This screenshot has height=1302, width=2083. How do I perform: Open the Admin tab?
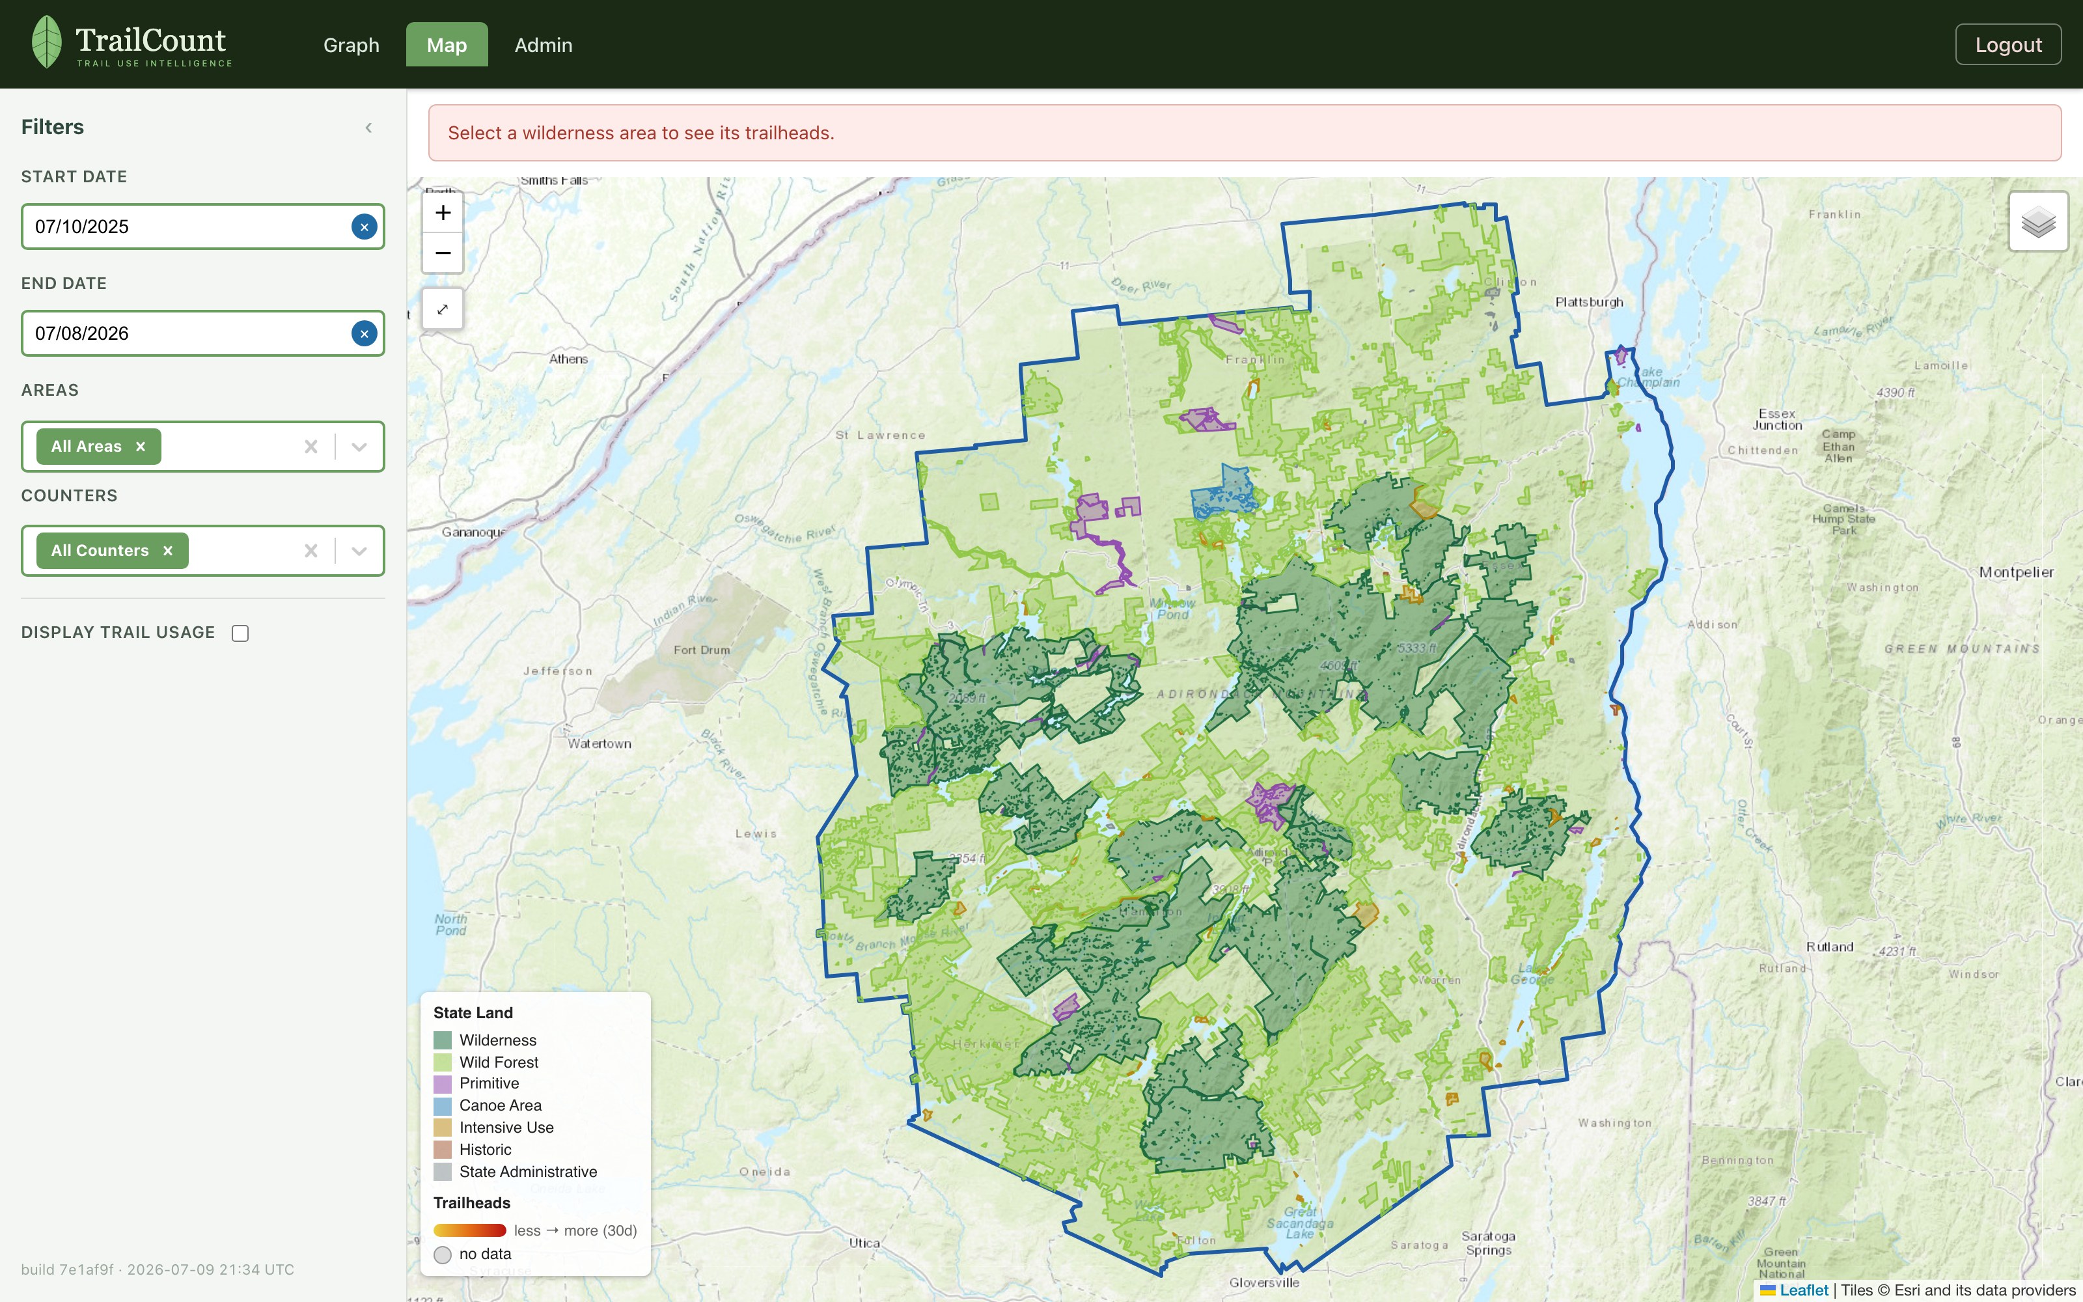click(x=543, y=45)
